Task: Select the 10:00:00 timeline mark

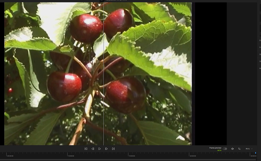Action: pos(71,156)
